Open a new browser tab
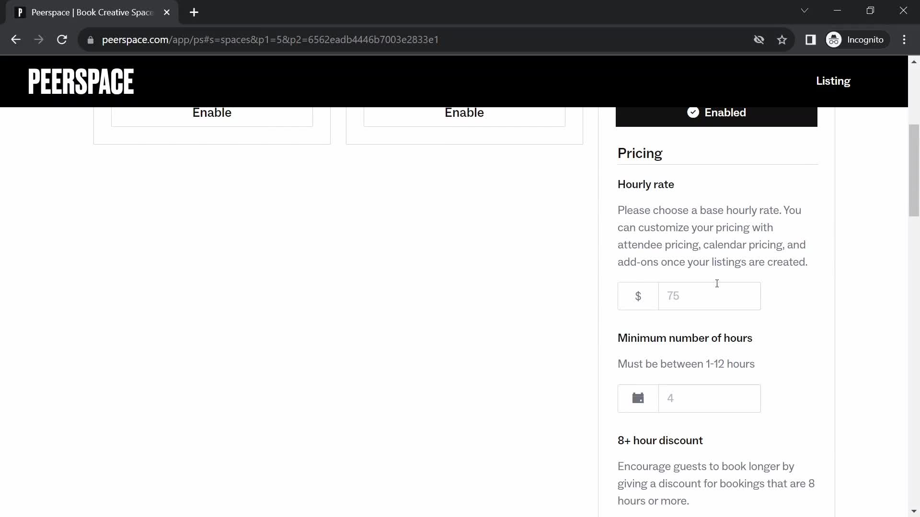Image resolution: width=920 pixels, height=517 pixels. [x=195, y=12]
